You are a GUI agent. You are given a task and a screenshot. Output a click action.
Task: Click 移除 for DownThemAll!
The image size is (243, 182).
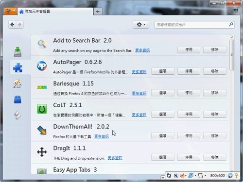(215, 136)
